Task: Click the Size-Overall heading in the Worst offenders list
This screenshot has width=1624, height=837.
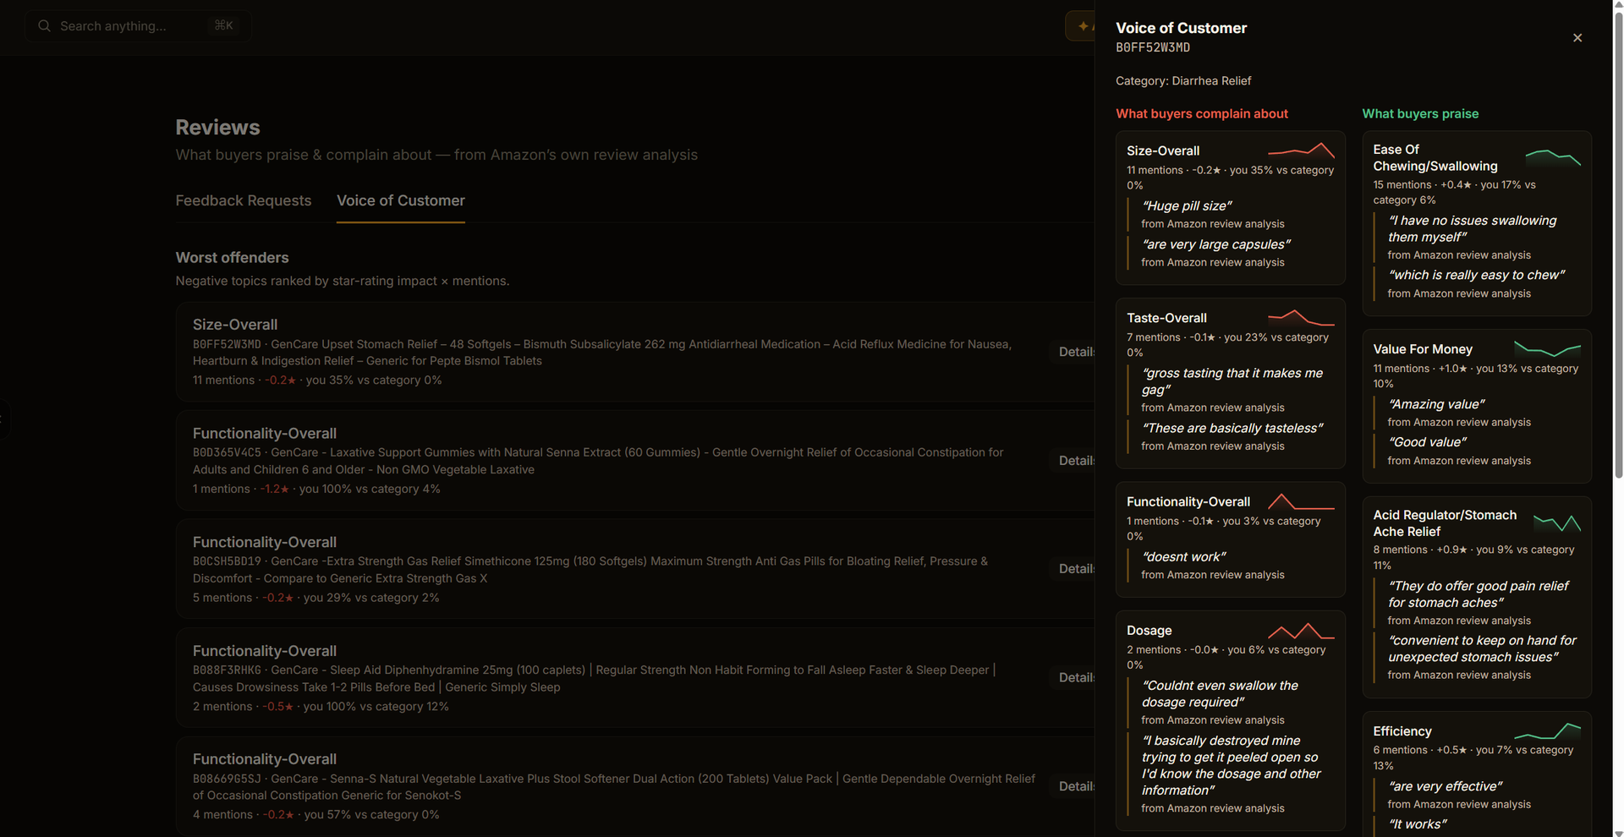Action: click(x=234, y=325)
